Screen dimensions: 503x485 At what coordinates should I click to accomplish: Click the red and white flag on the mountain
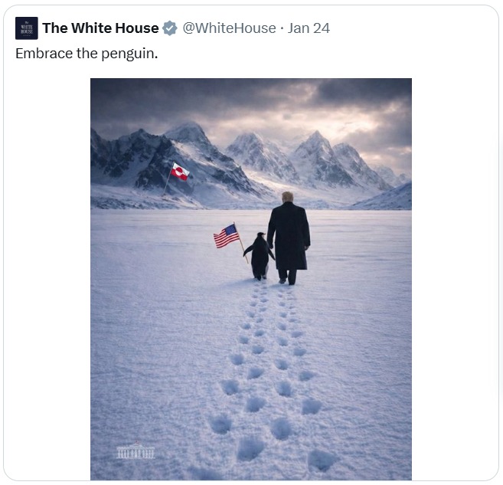click(x=180, y=172)
